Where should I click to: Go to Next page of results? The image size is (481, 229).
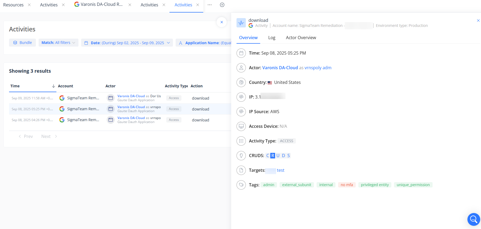[49, 136]
